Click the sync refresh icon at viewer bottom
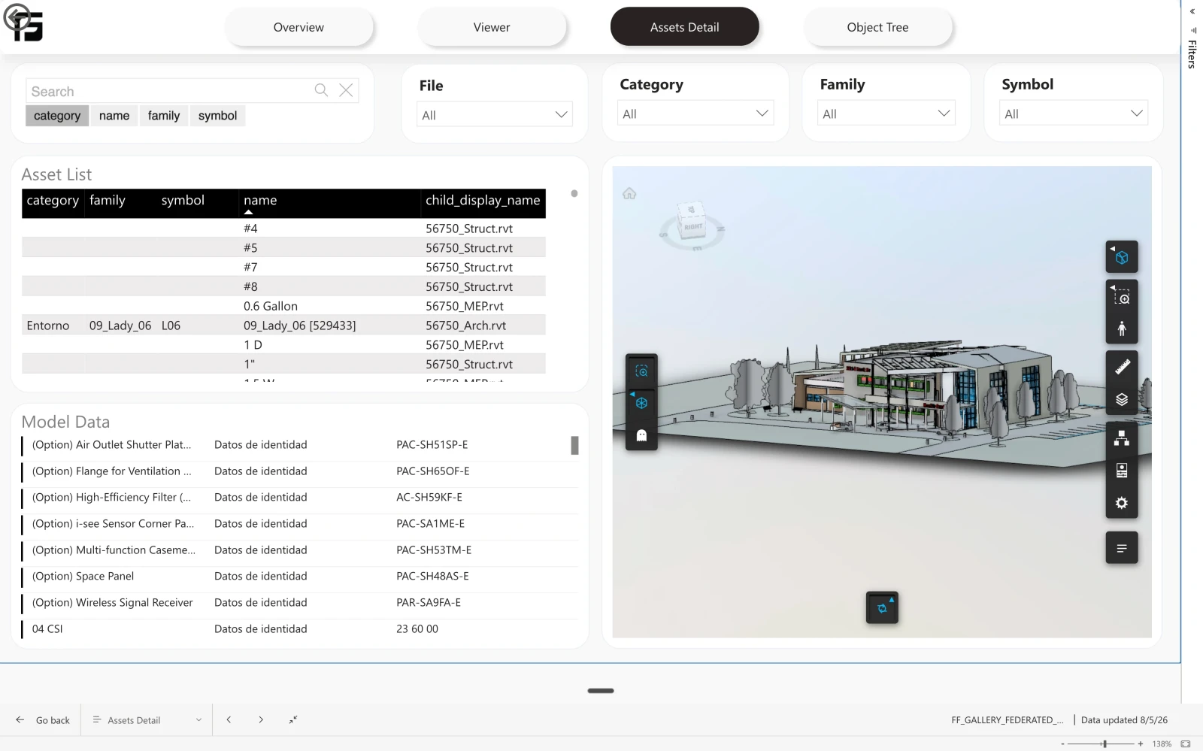Image resolution: width=1203 pixels, height=751 pixels. point(882,608)
